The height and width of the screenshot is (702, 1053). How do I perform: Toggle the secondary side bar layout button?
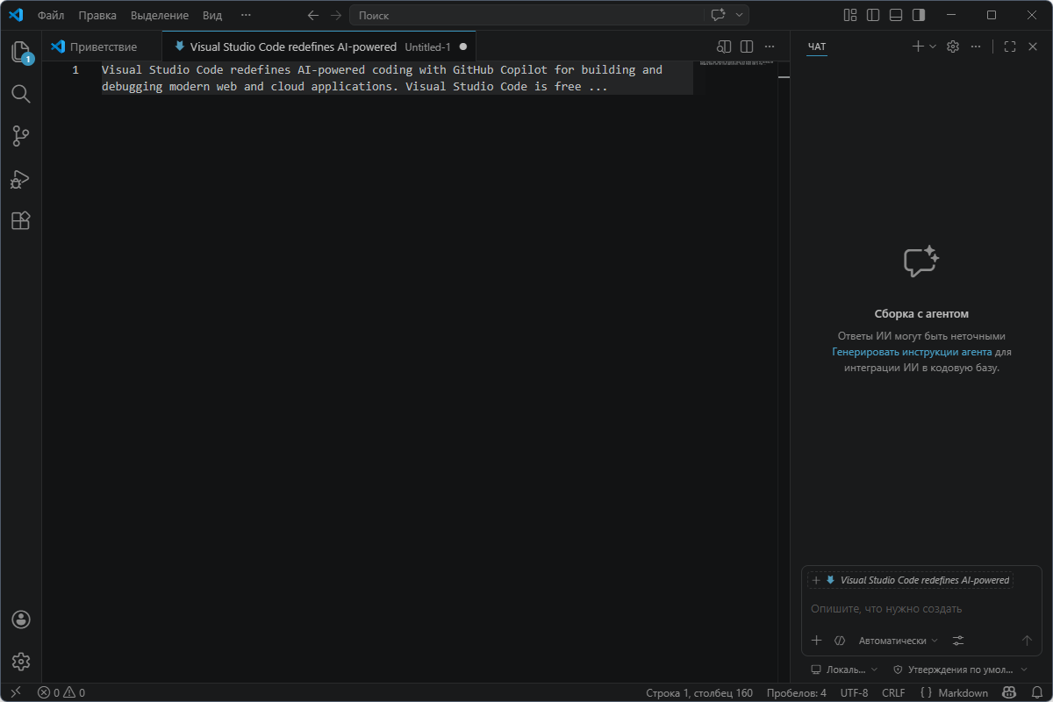click(x=919, y=15)
